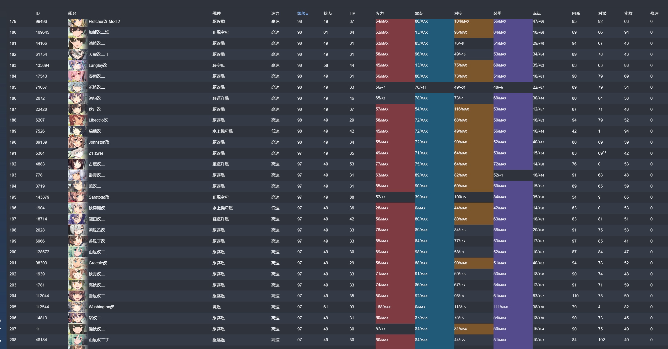Click the Langley改 ship portrait
Image resolution: width=668 pixels, height=349 pixels.
[77, 65]
